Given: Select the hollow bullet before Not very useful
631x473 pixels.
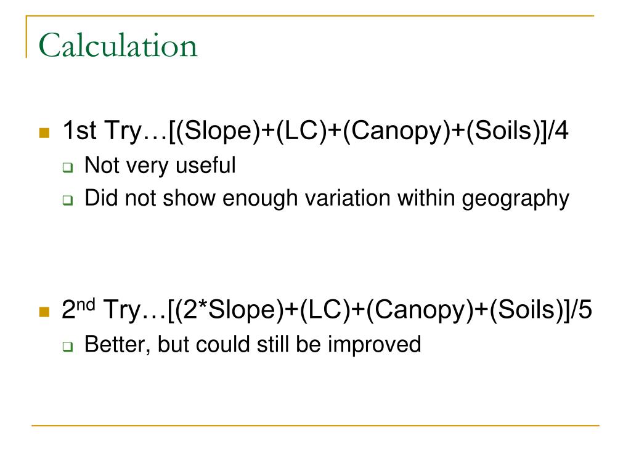Looking at the screenshot, I should [x=68, y=168].
